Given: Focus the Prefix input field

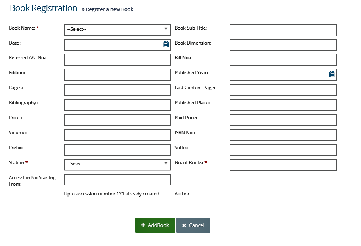Looking at the screenshot, I should coord(117,150).
